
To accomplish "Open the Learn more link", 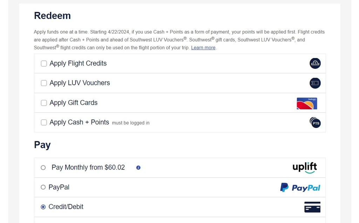I will (203, 48).
